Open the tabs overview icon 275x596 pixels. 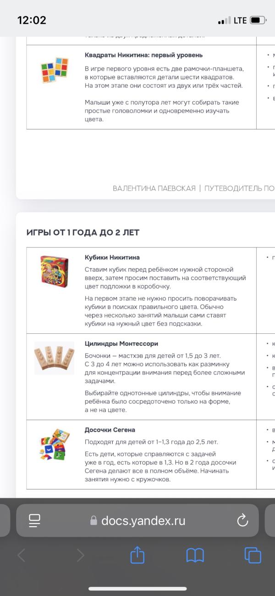click(253, 555)
